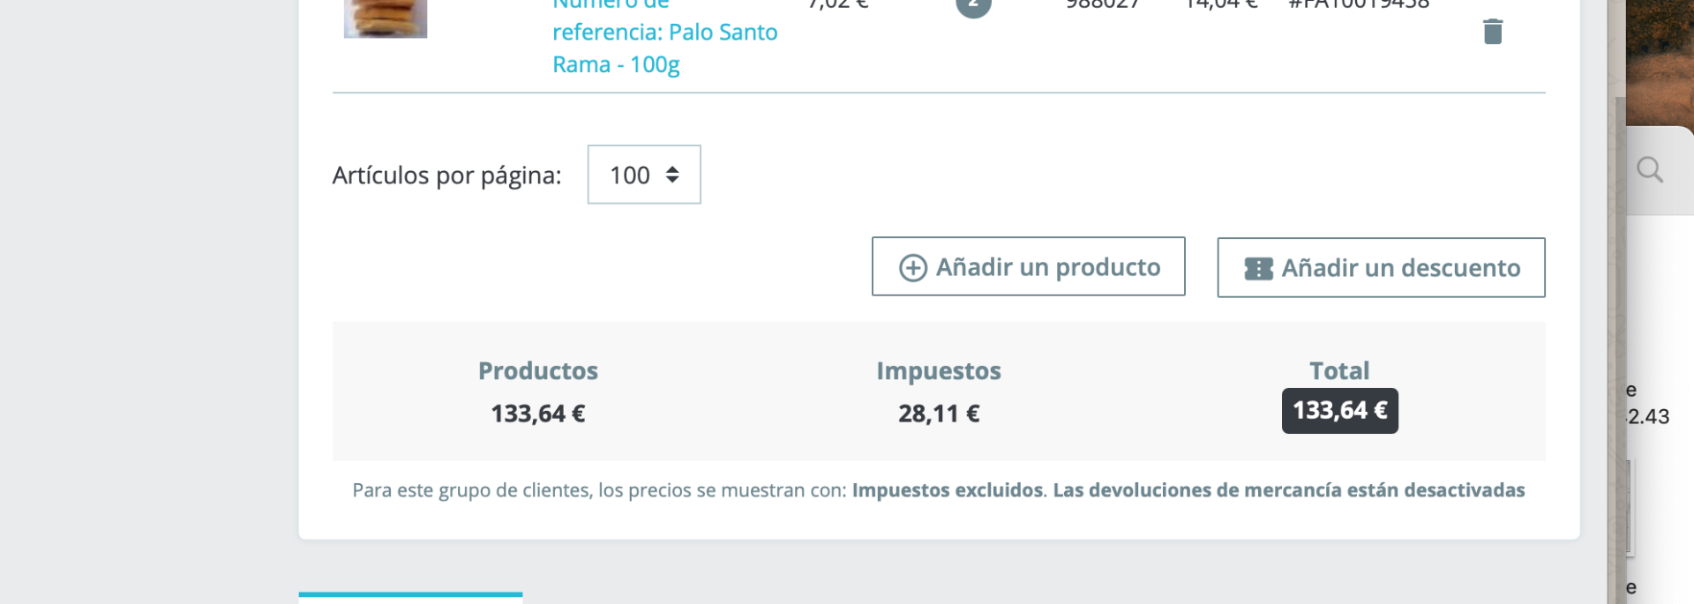The image size is (1694, 604).
Task: Click the dark Total badge 133,64 €
Action: point(1339,411)
